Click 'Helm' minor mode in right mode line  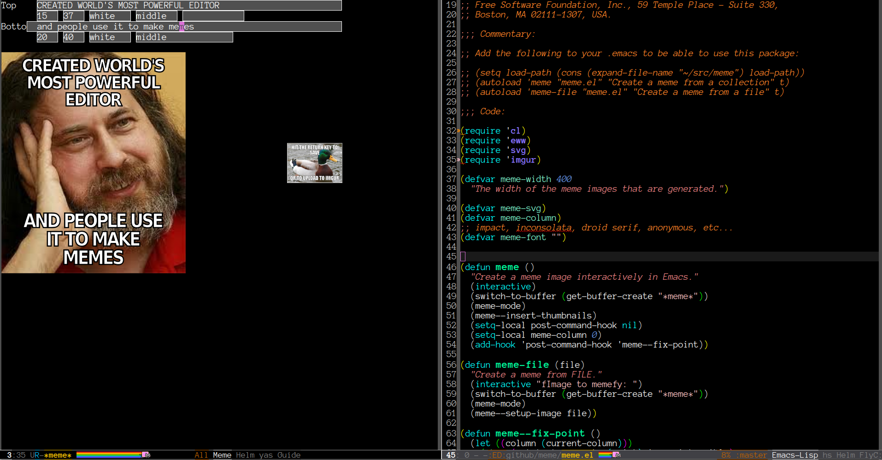[x=846, y=455]
